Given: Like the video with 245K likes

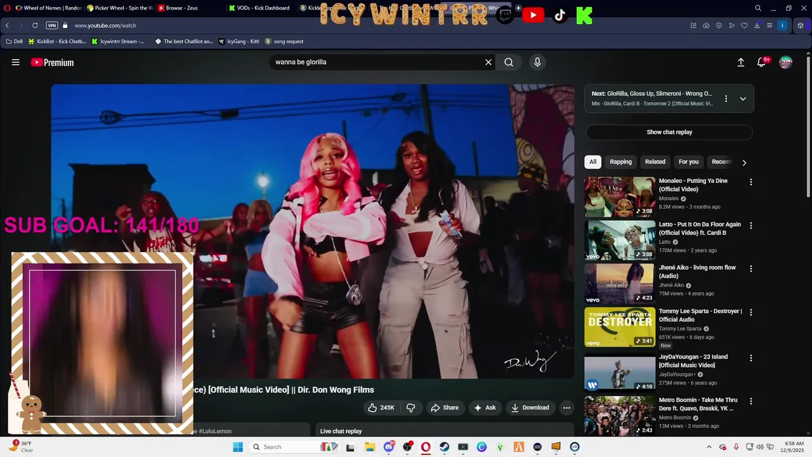Looking at the screenshot, I should 381,407.
